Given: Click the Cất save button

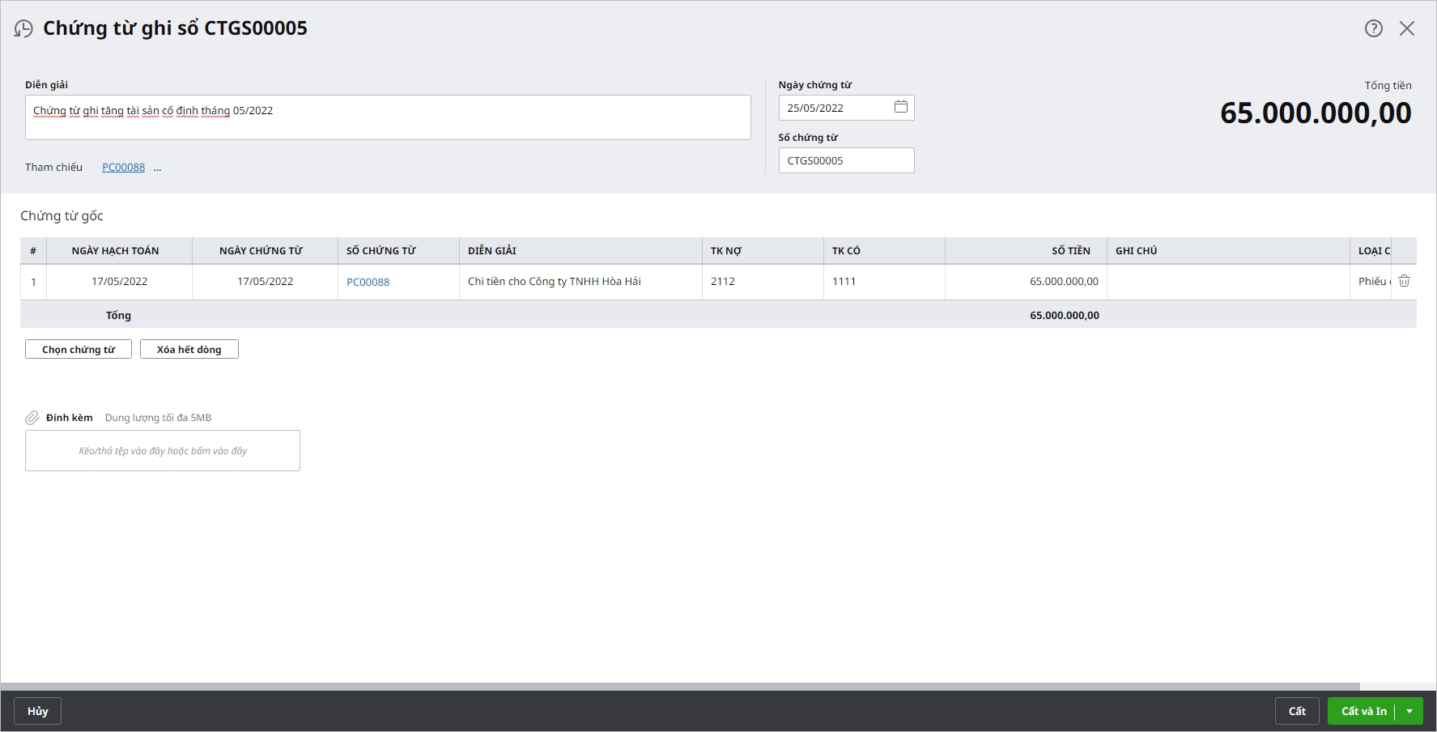Looking at the screenshot, I should coord(1297,711).
